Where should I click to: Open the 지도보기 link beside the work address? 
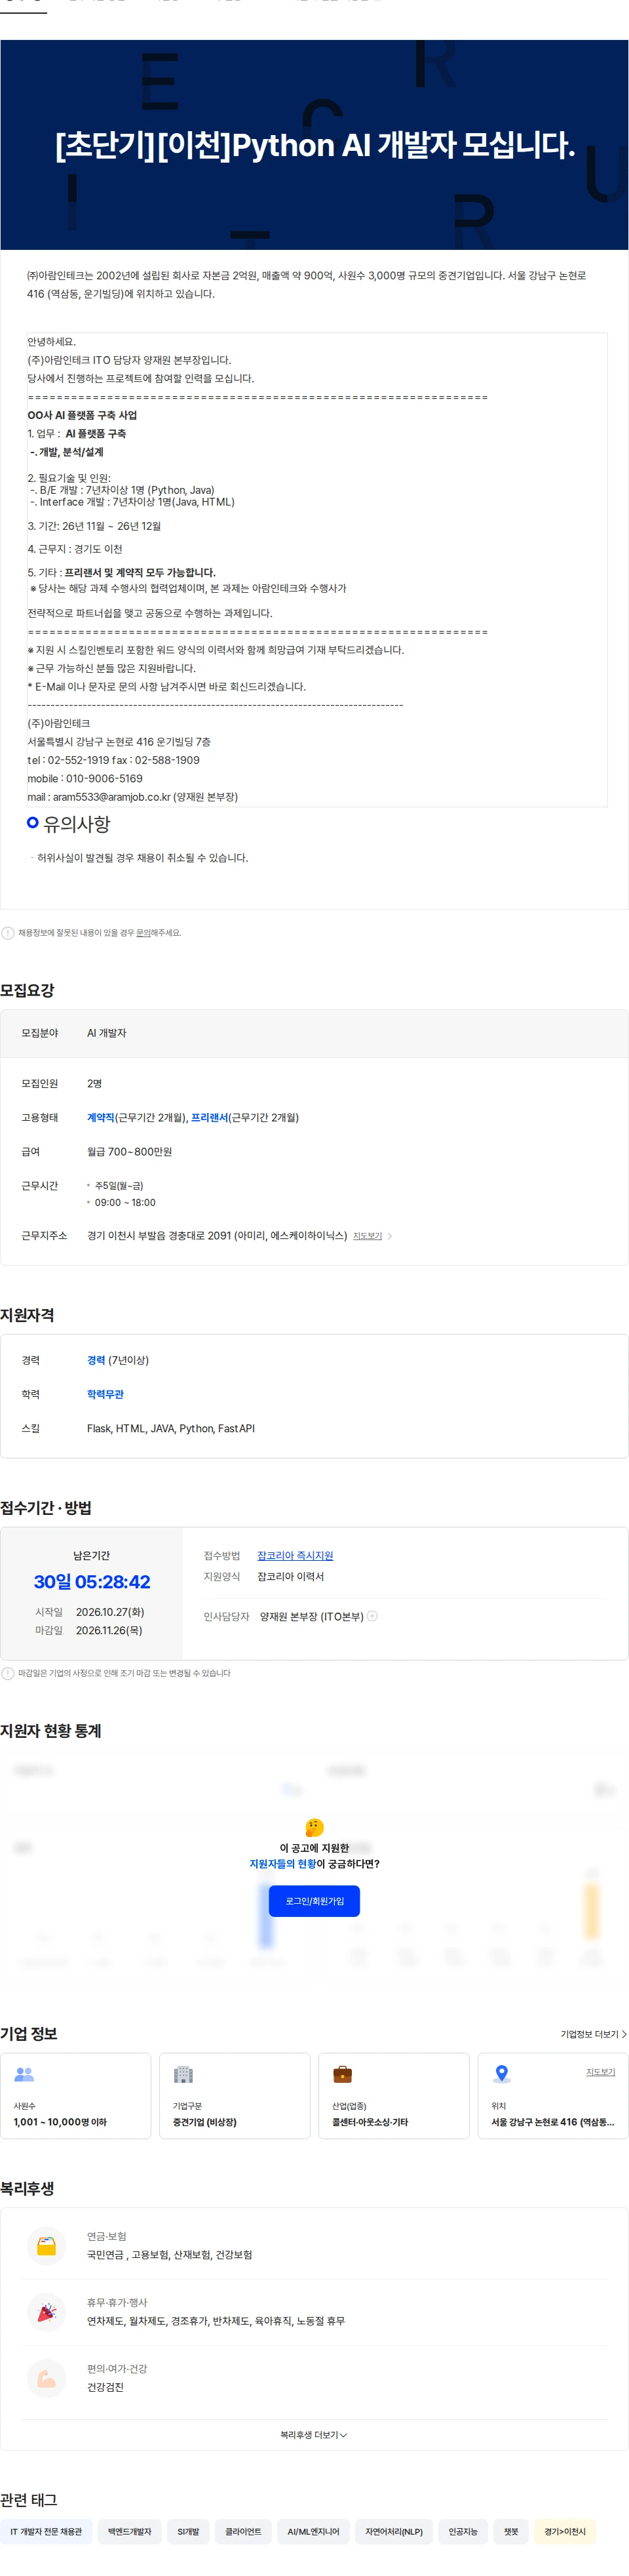pos(368,1236)
